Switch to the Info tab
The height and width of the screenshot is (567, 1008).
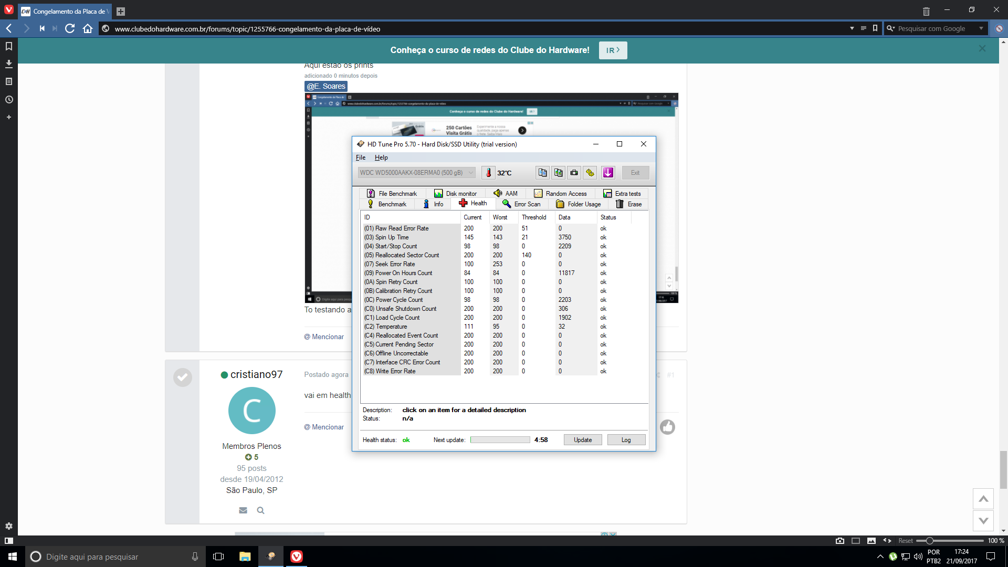coord(434,204)
